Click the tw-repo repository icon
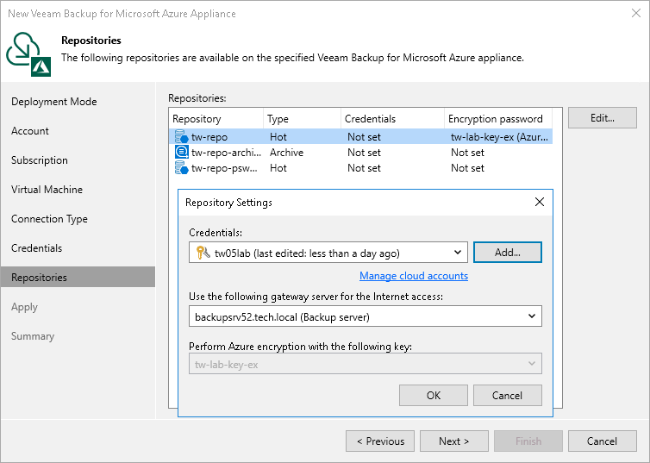Viewport: 650px width, 463px height. pyautogui.click(x=181, y=137)
